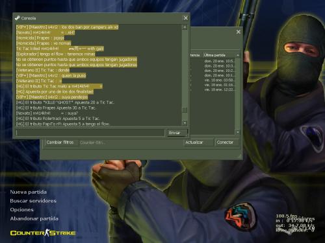Click the Steam icon in Consola title
The height and width of the screenshot is (243, 325).
pyautogui.click(x=18, y=18)
